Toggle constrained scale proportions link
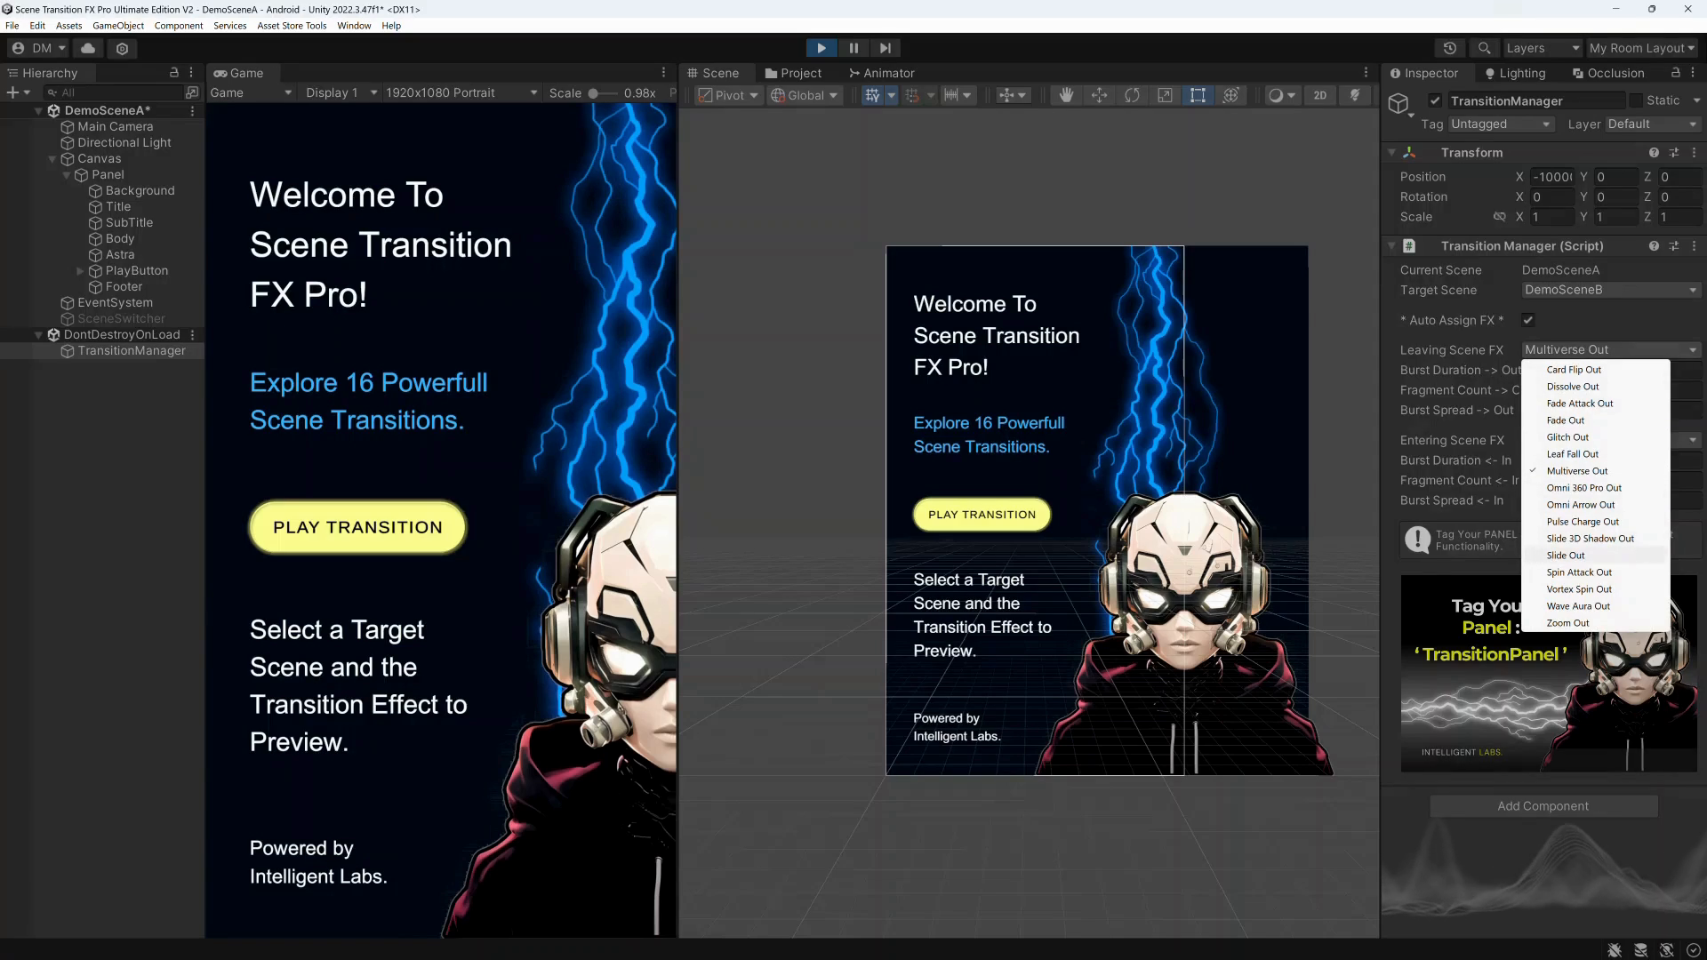The width and height of the screenshot is (1707, 960). (1499, 217)
